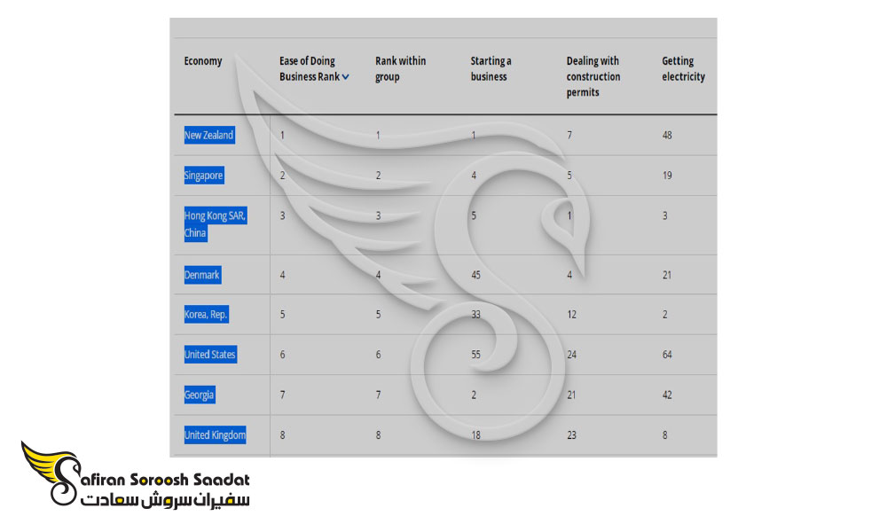This screenshot has height=532, width=887.
Task: Open the Denmark economy link
Action: [x=202, y=275]
